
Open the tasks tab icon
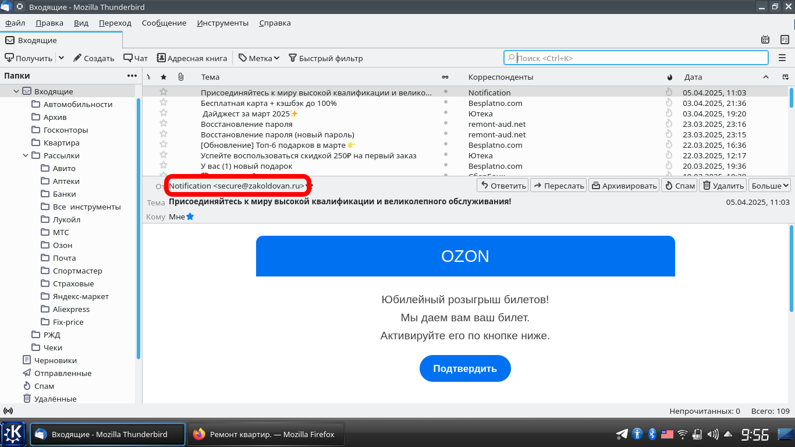(784, 40)
